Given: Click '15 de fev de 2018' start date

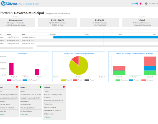Looking at the screenshot, I should pyautogui.click(x=13, y=37).
